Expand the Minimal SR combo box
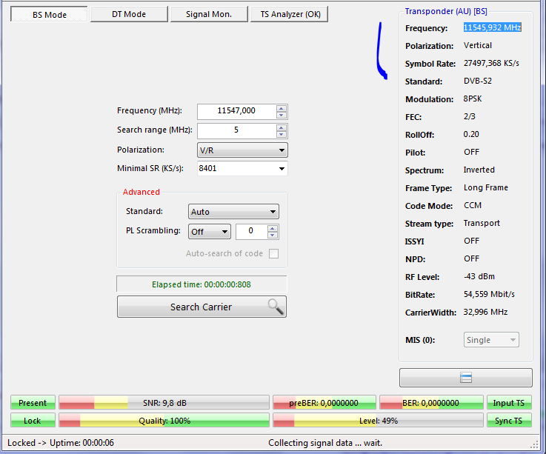Screen dimensions: 546x454 (x=282, y=169)
